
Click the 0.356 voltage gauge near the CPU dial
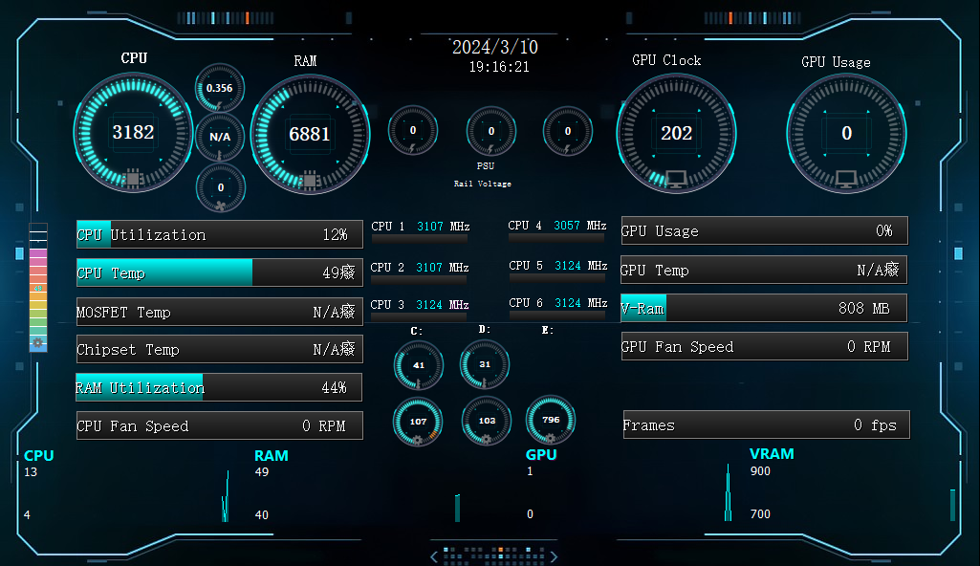point(220,89)
